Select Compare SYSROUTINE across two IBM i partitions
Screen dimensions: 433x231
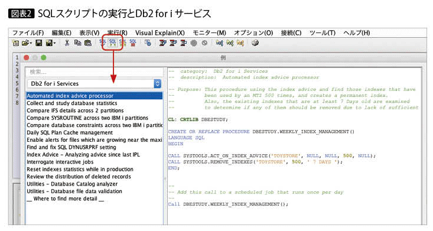(x=94, y=118)
